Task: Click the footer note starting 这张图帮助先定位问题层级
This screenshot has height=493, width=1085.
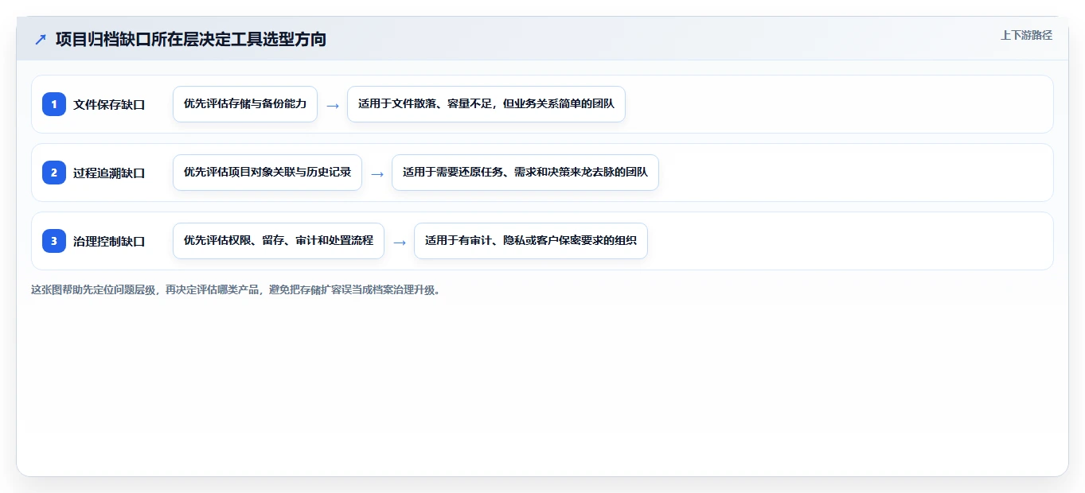Action: (236, 290)
